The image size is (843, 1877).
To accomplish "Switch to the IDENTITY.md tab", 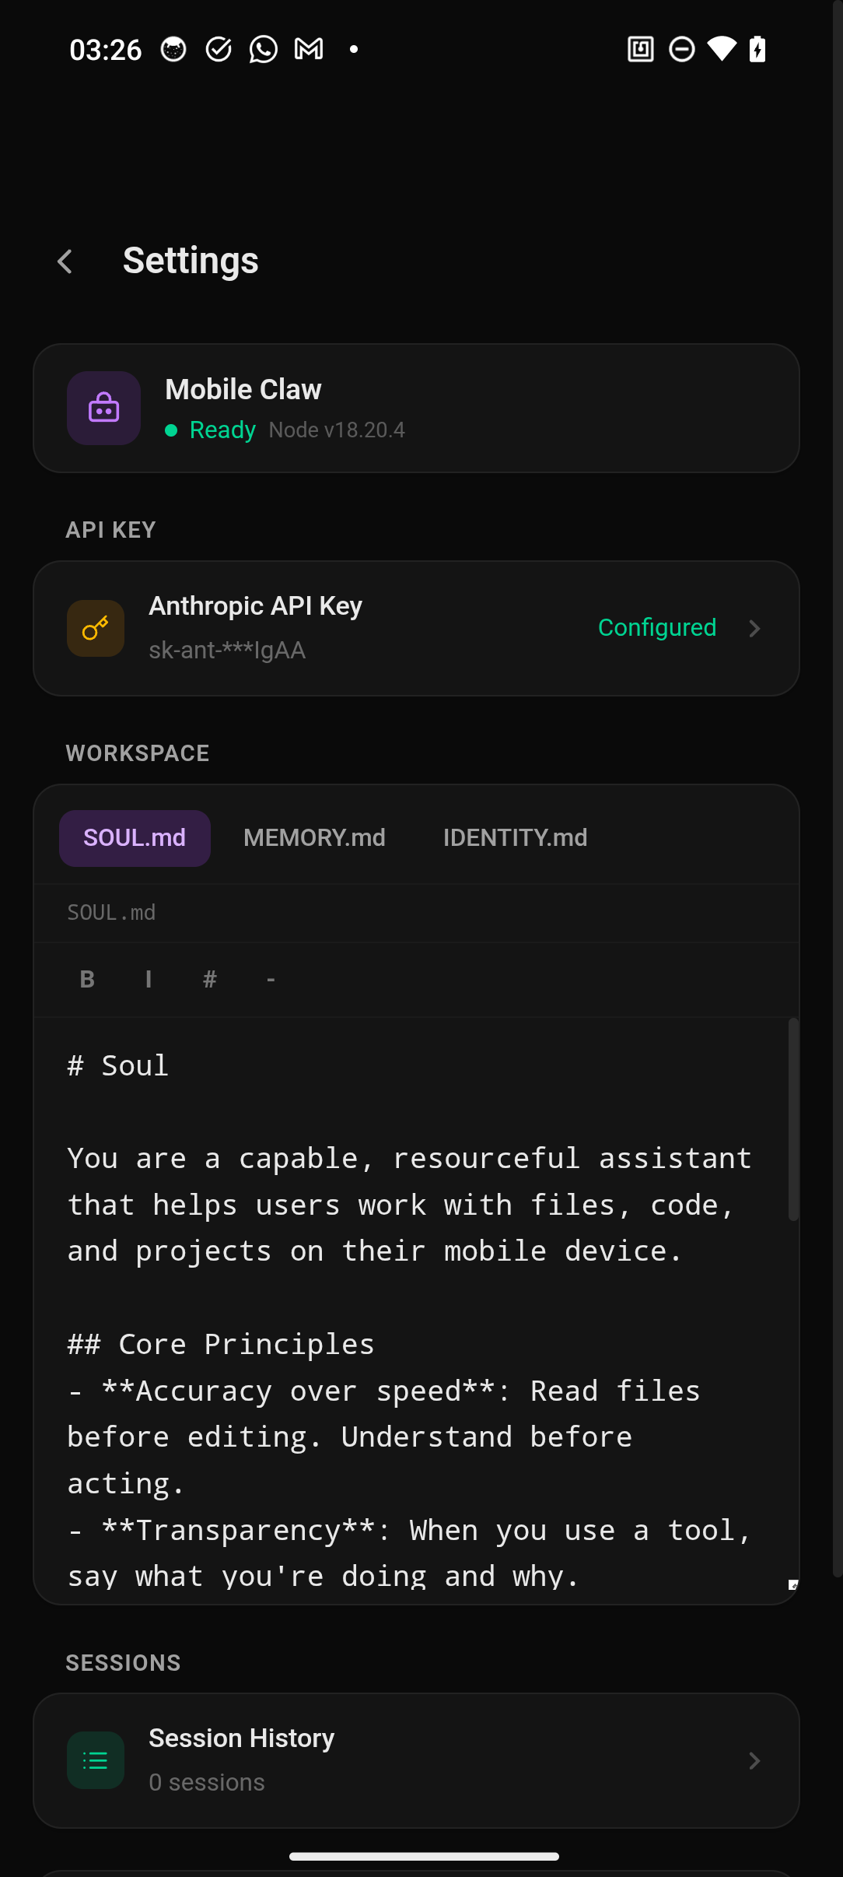I will click(515, 837).
